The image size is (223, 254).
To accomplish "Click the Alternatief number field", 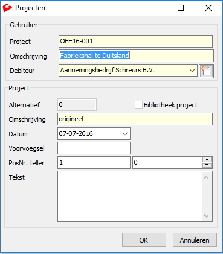I will [77, 105].
